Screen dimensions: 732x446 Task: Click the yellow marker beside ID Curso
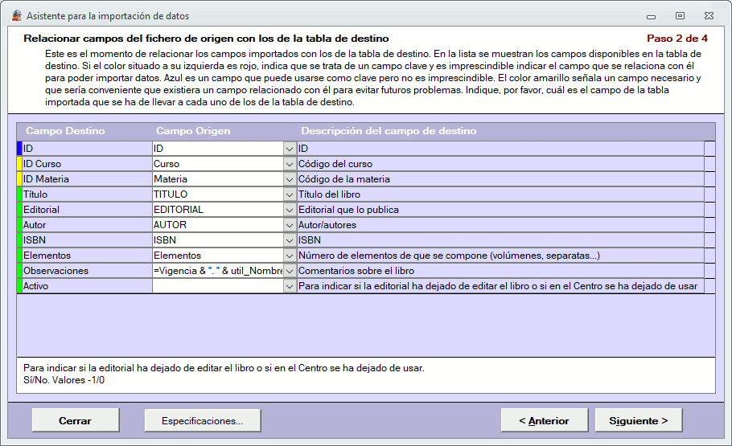pyautogui.click(x=19, y=164)
